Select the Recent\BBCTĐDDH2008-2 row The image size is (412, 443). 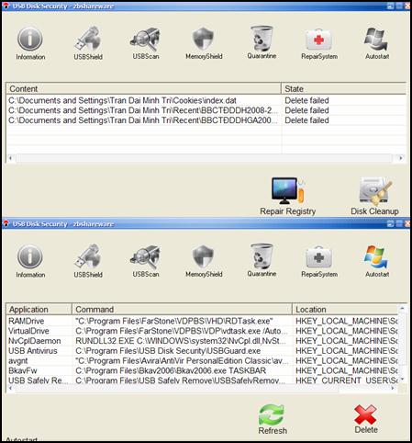[206, 110]
